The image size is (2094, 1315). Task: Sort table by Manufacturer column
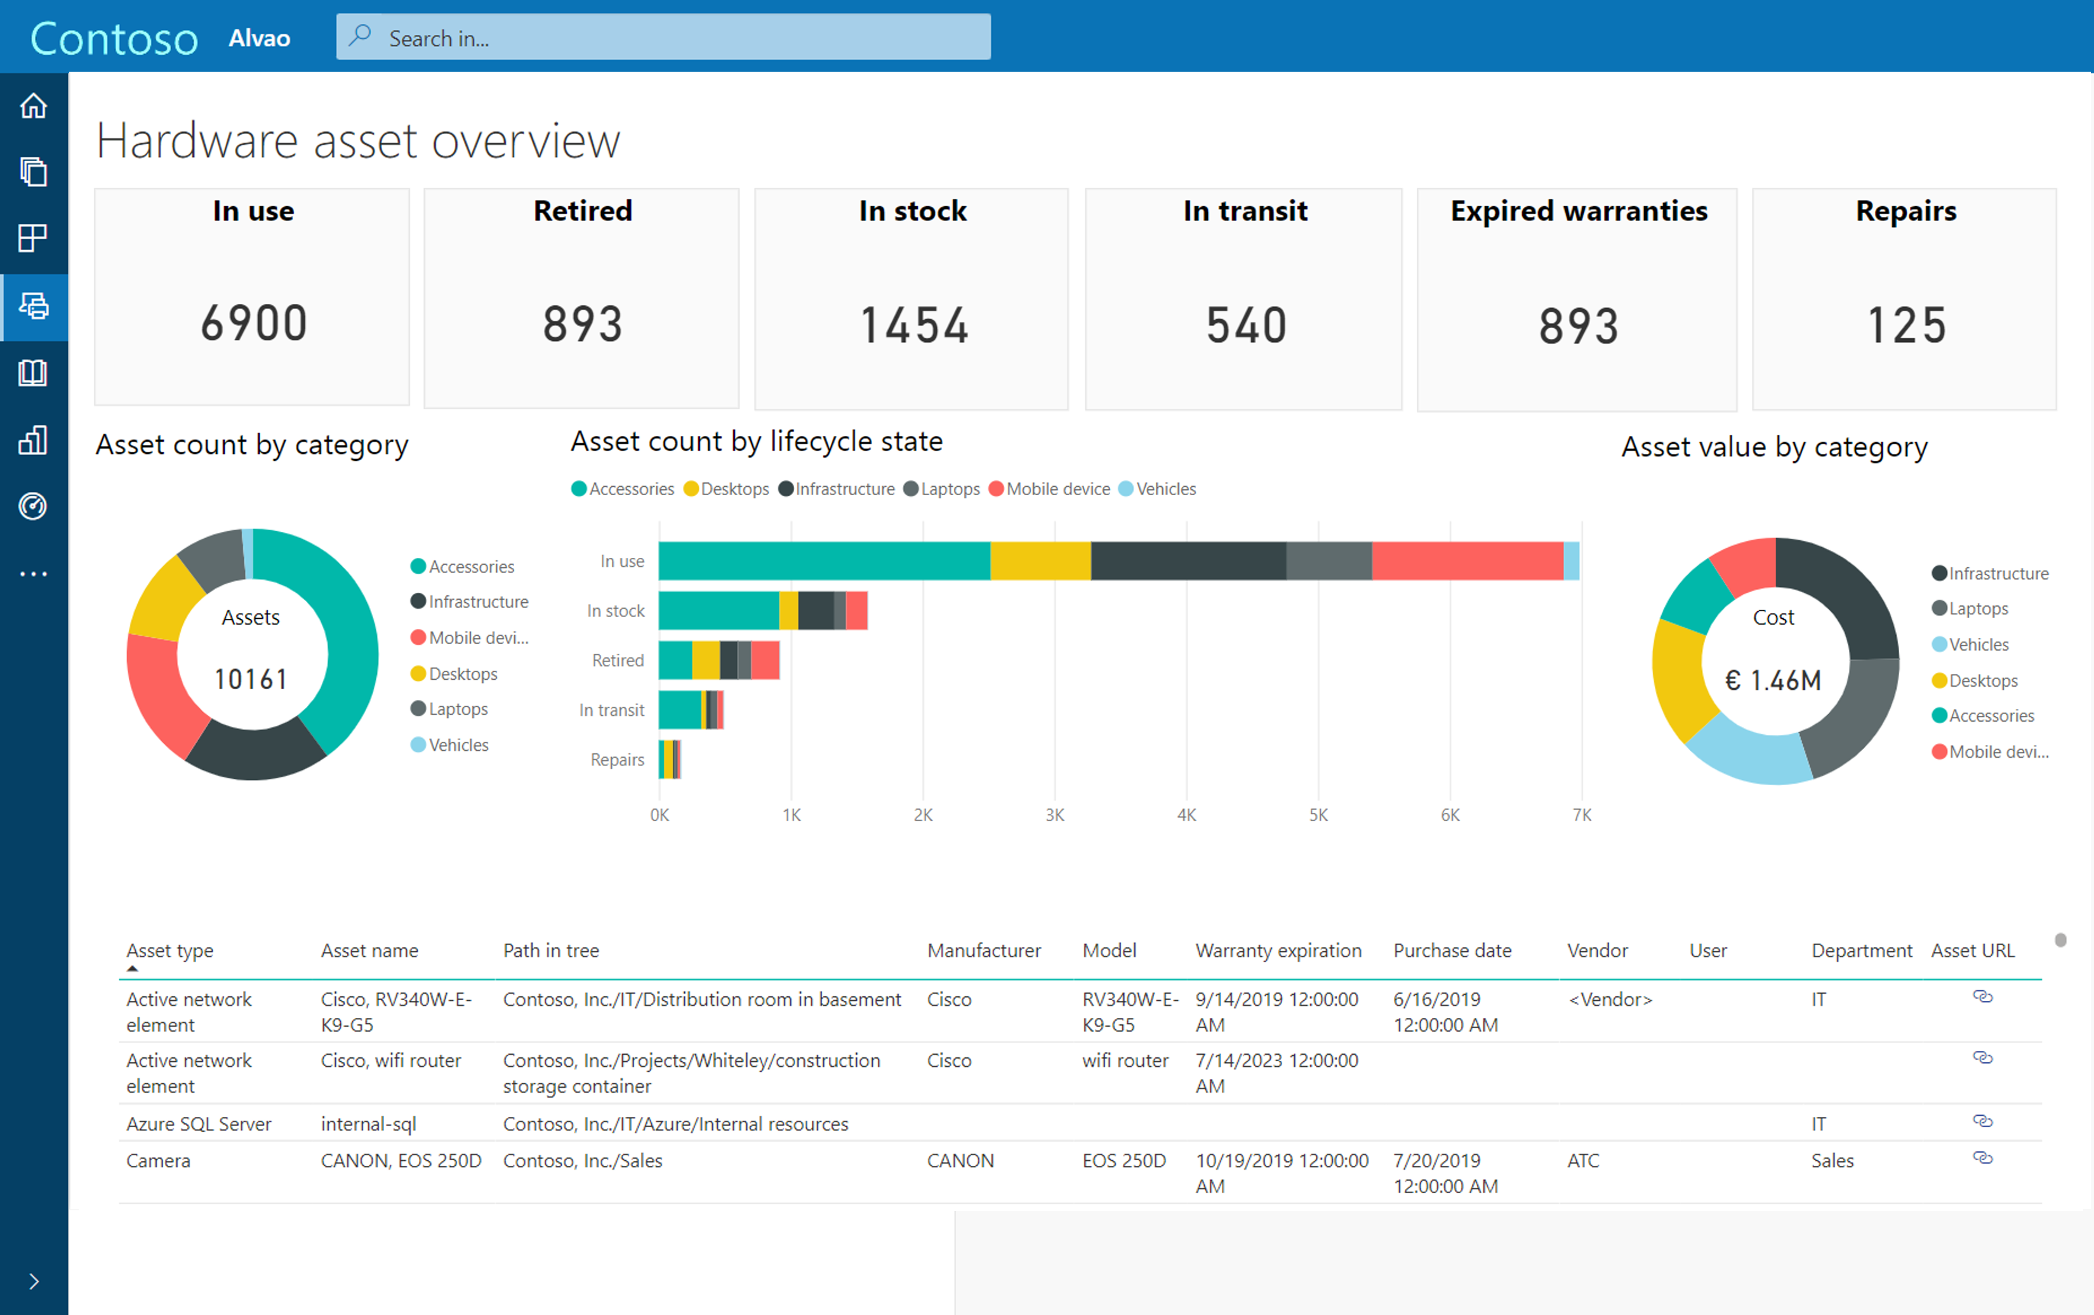point(983,951)
